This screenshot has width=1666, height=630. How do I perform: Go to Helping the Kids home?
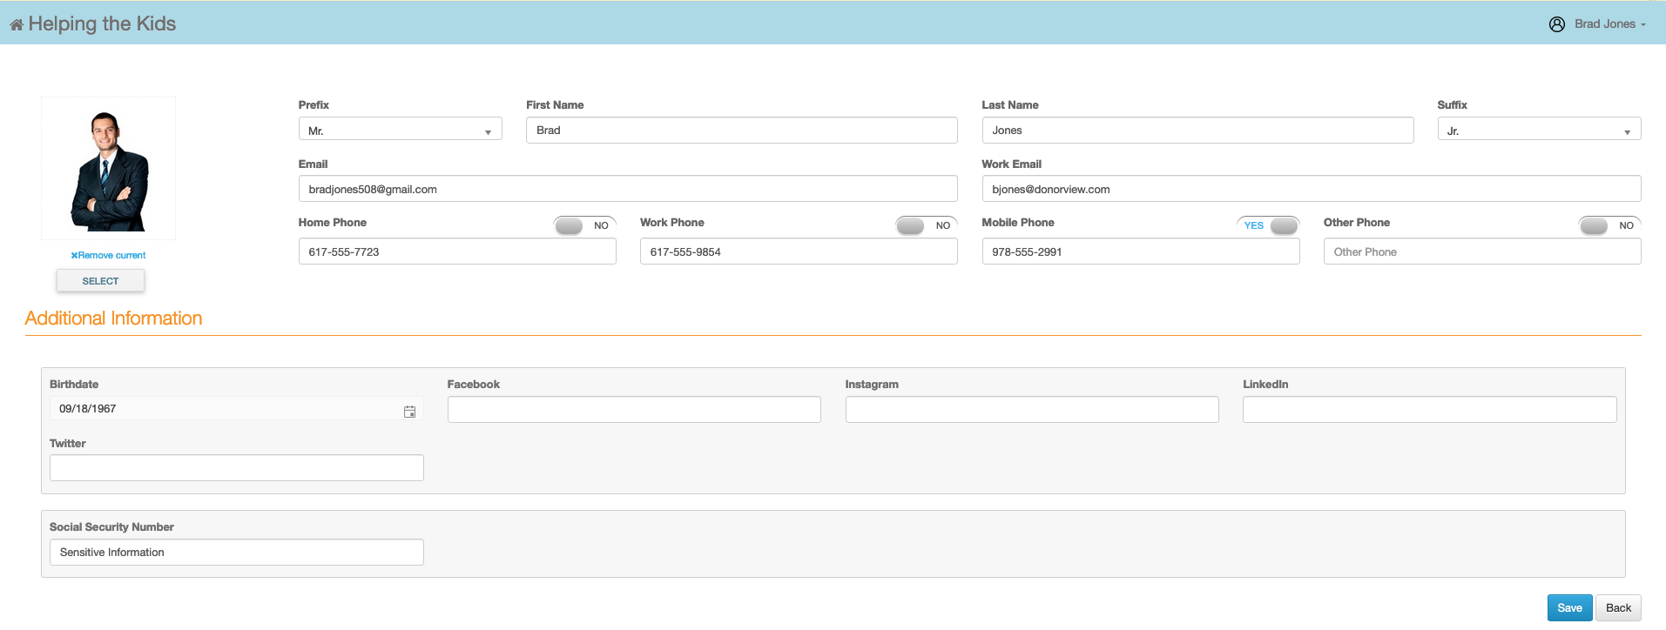pyautogui.click(x=102, y=24)
